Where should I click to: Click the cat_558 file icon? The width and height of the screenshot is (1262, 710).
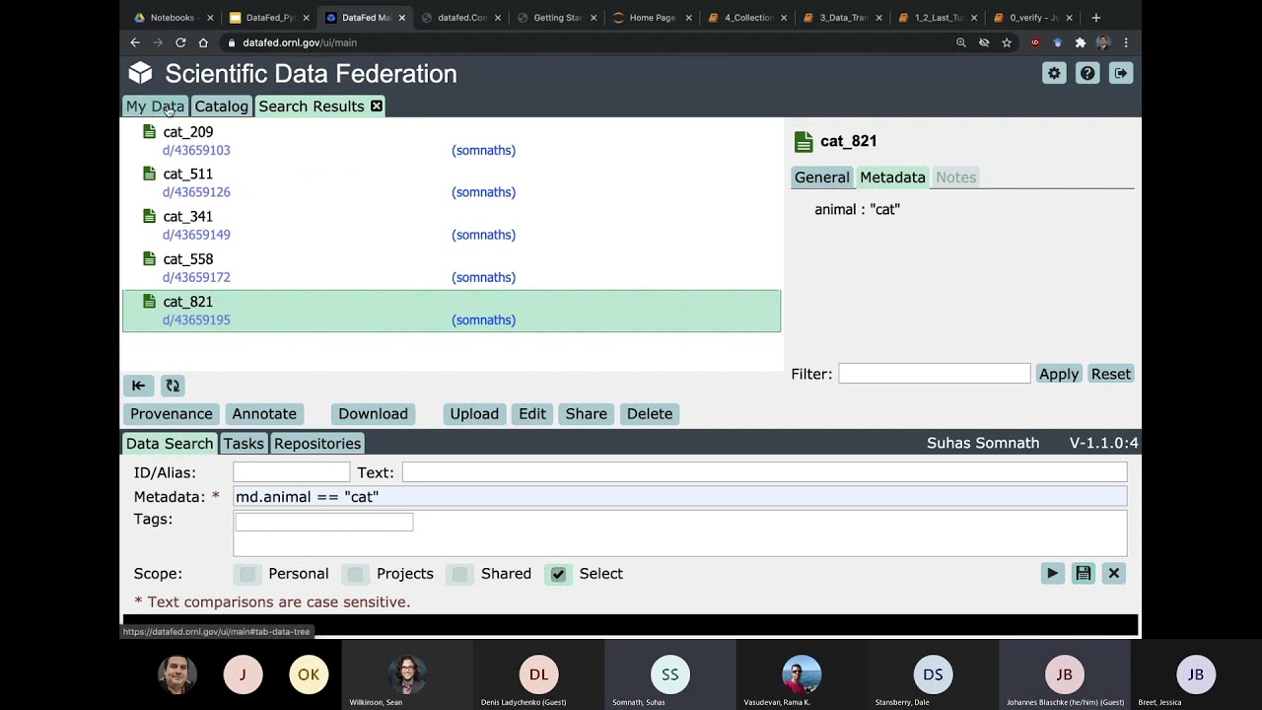[149, 258]
